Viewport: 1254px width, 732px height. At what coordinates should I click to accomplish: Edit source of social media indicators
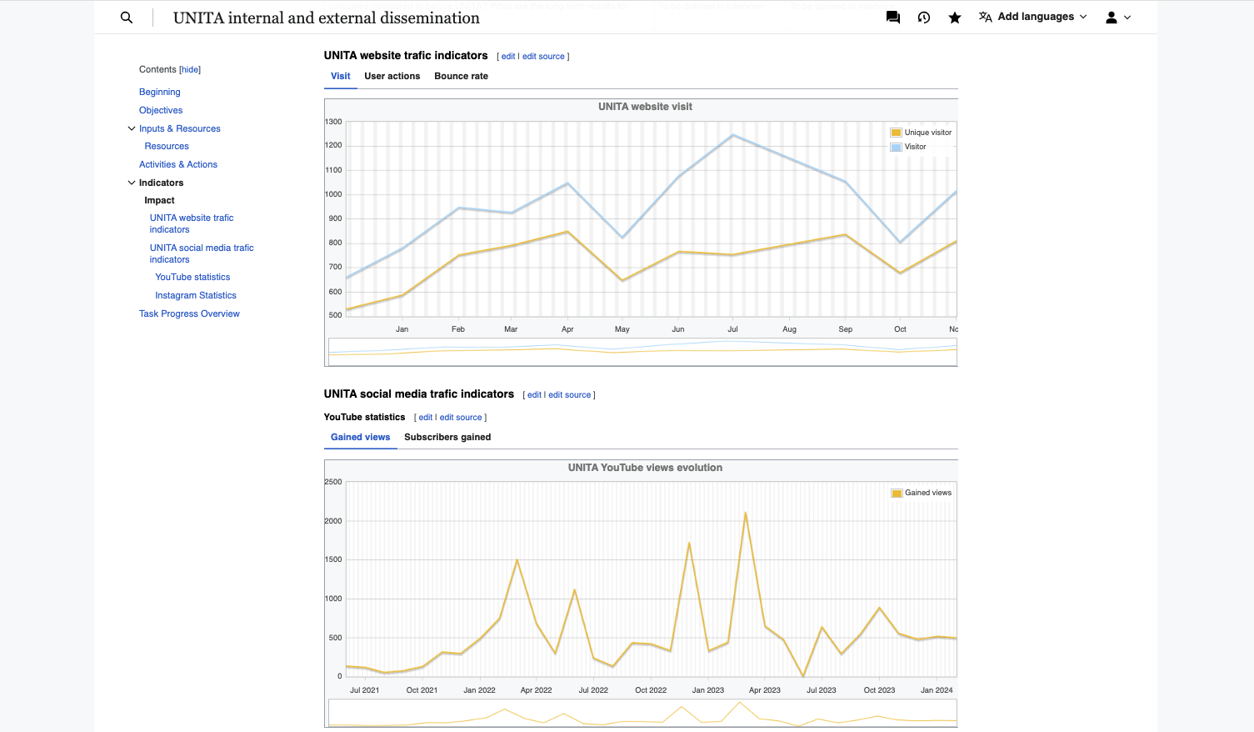[569, 395]
